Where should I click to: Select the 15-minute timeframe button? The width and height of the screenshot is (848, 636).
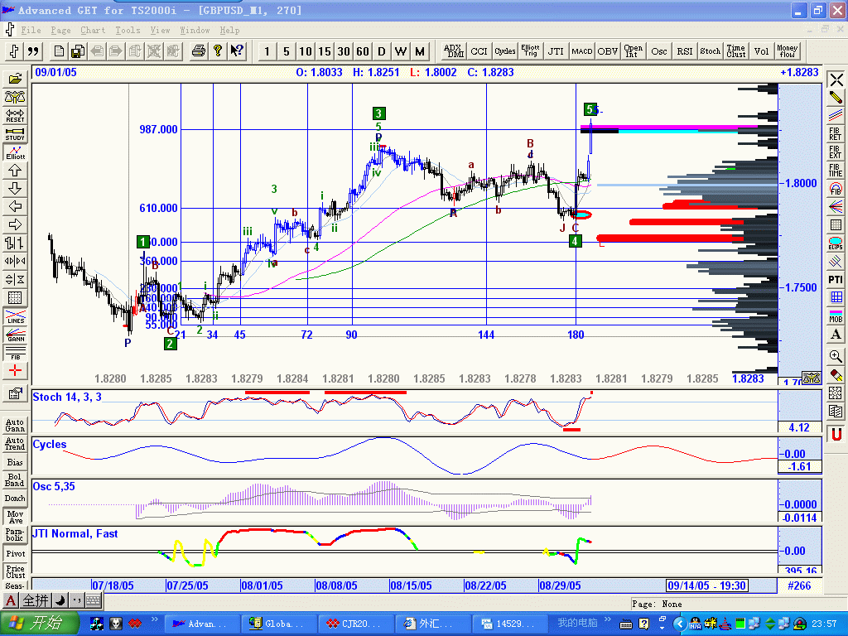tap(325, 51)
